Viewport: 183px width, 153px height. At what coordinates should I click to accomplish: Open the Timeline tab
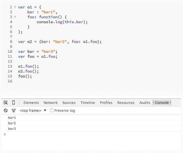tap(88, 102)
